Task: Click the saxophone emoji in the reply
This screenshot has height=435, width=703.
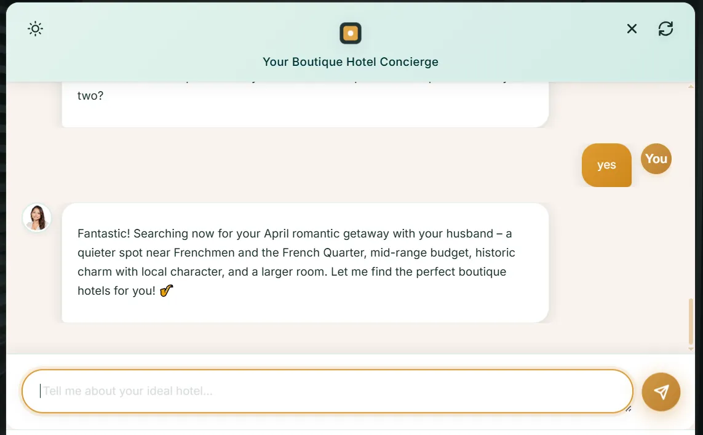Action: pos(165,290)
